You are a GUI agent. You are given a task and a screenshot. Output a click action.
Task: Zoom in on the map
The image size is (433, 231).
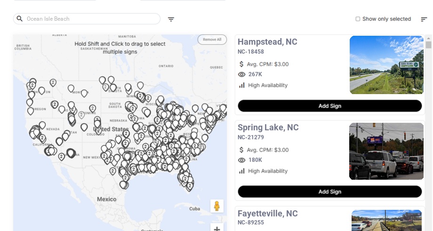click(x=216, y=229)
